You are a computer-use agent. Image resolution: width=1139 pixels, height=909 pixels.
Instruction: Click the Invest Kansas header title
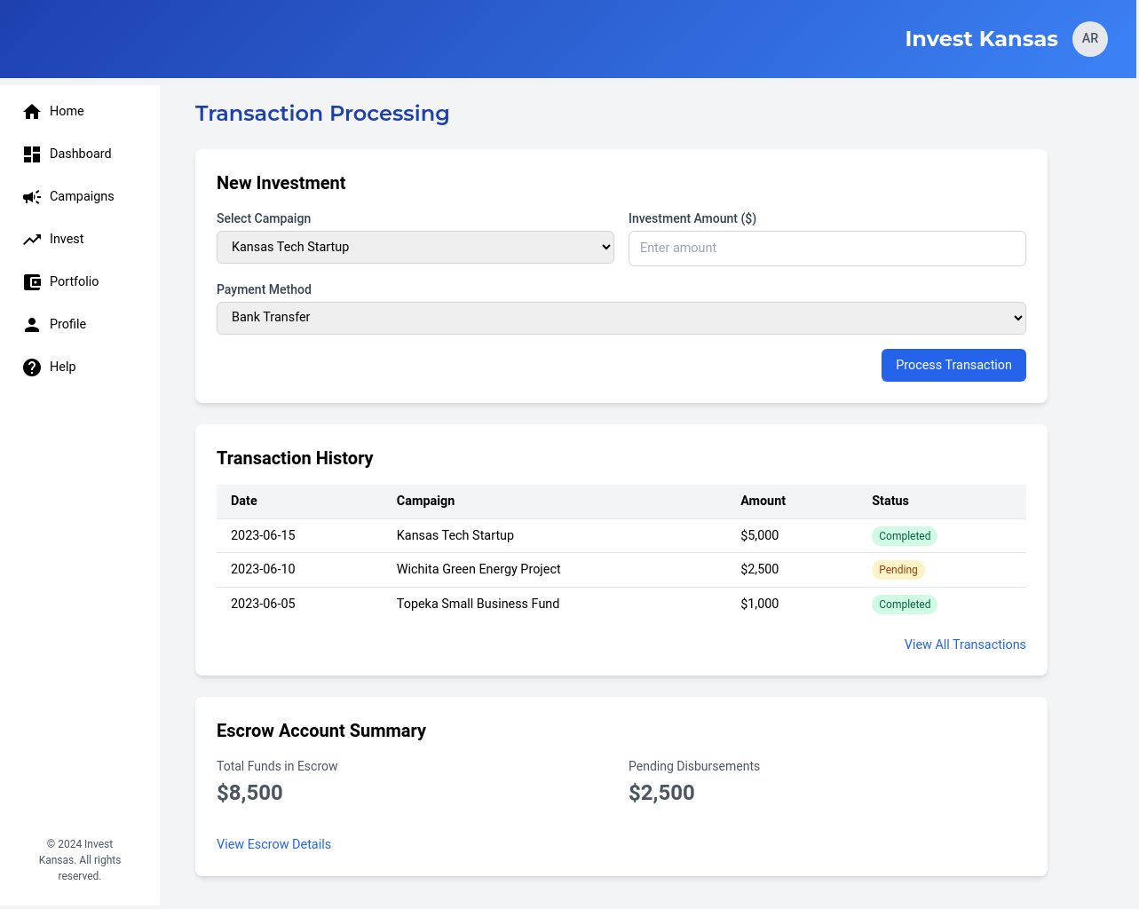tap(981, 39)
